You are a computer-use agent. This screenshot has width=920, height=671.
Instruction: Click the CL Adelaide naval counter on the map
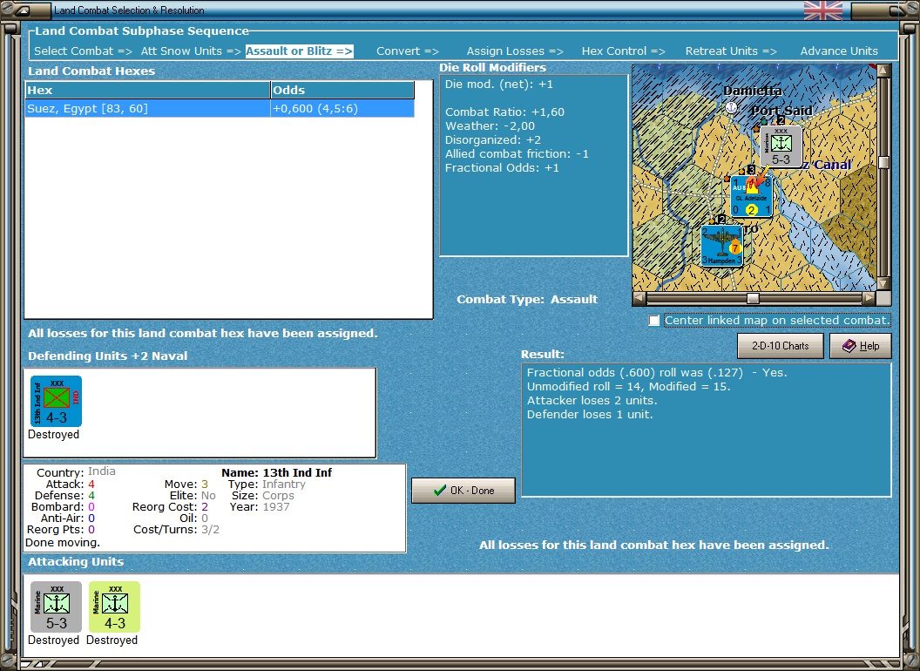751,197
